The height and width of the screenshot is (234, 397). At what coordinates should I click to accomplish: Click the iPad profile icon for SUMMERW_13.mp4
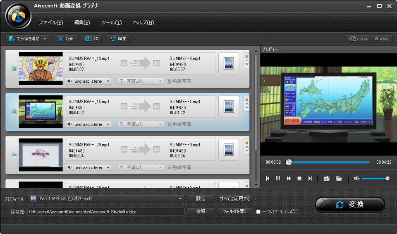[229, 63]
